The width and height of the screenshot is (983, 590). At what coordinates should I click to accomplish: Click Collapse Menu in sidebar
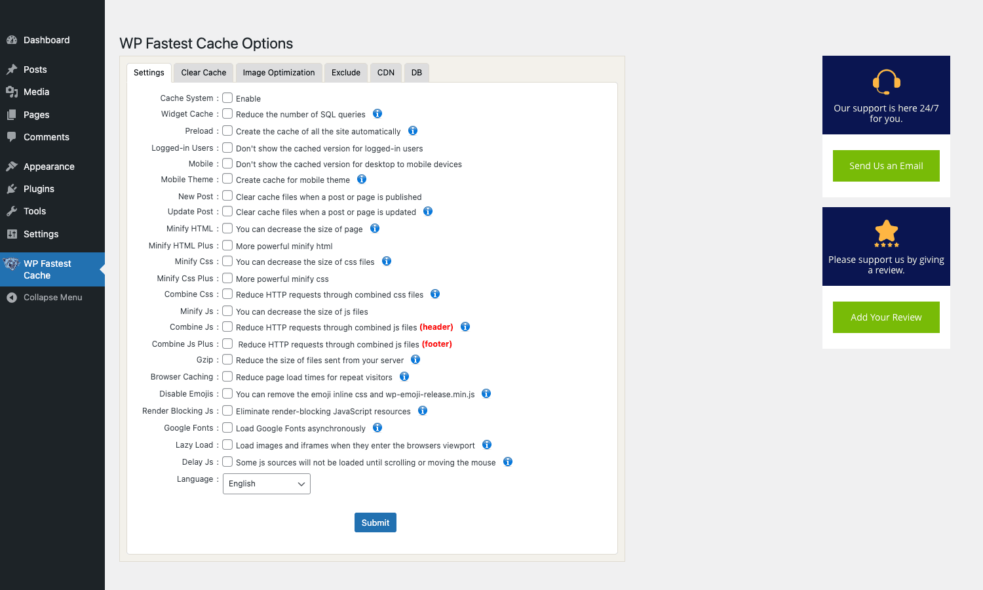[52, 298]
